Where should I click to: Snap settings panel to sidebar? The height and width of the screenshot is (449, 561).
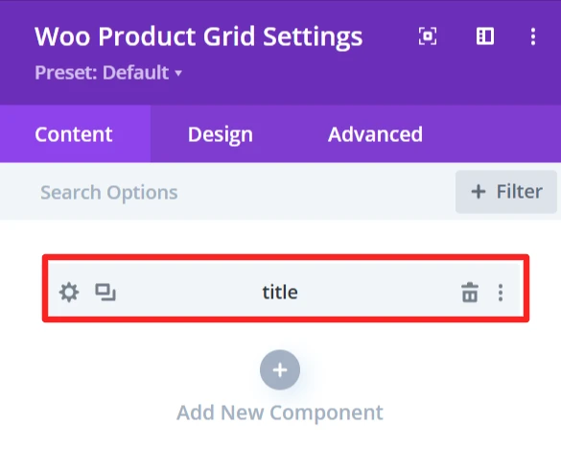[x=485, y=36]
